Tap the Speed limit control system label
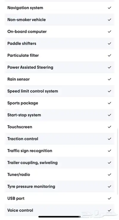This screenshot has height=220, width=119. tap(33, 91)
